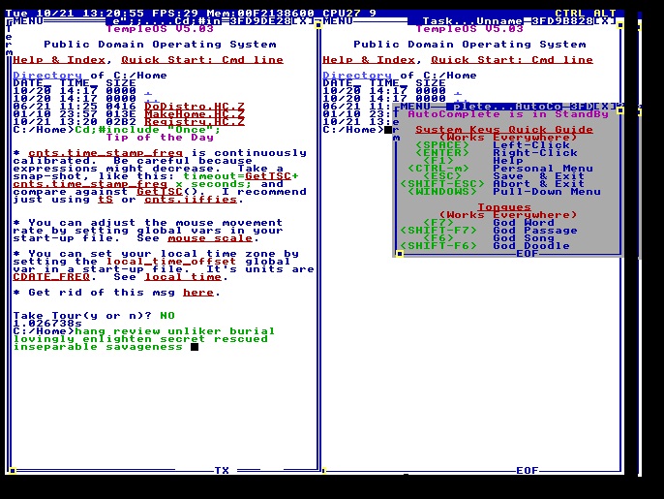Viewport: 664px width, 499px height.
Task: Open Quick Start: Cmd line in right window
Action: (511, 60)
